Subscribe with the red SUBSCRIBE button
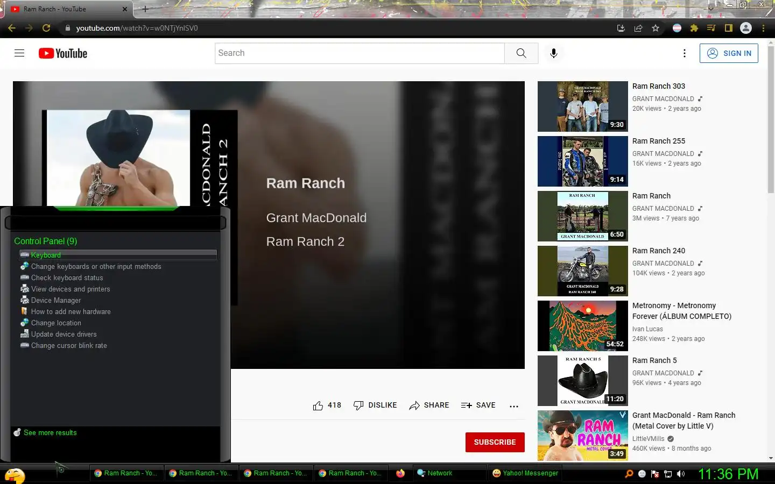This screenshot has width=775, height=484. 495,442
